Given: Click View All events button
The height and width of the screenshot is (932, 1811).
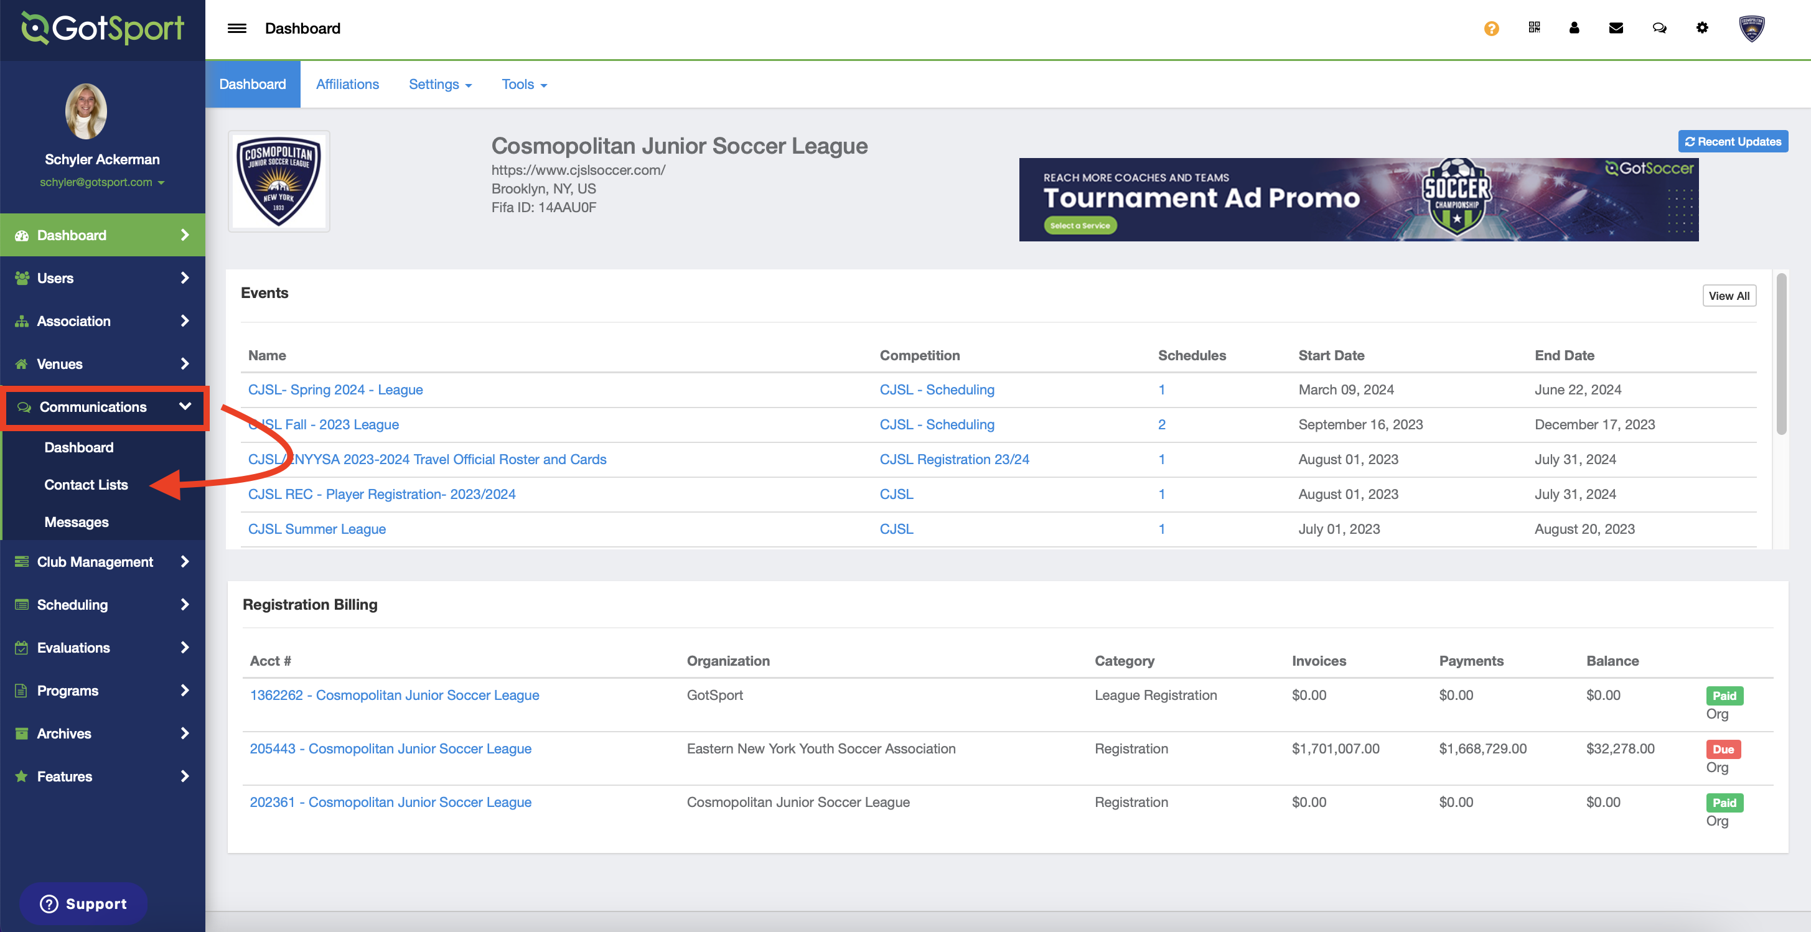Looking at the screenshot, I should 1729,295.
